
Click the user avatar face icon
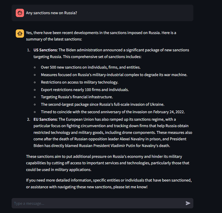point(20,13)
